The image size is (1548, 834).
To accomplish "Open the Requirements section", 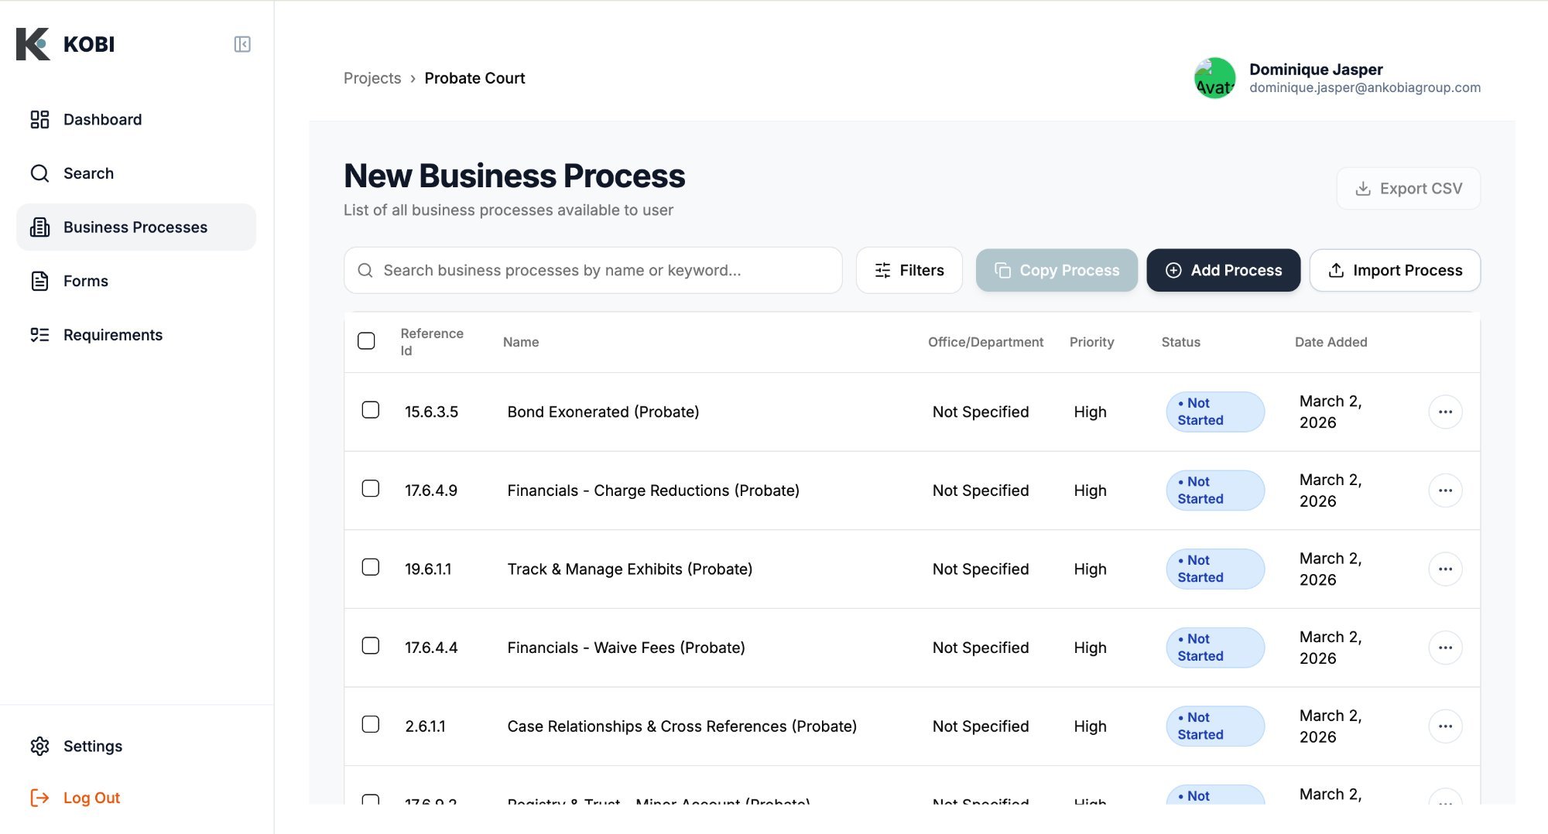I will click(x=112, y=334).
